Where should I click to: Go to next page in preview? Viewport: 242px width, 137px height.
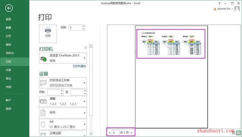point(132,132)
